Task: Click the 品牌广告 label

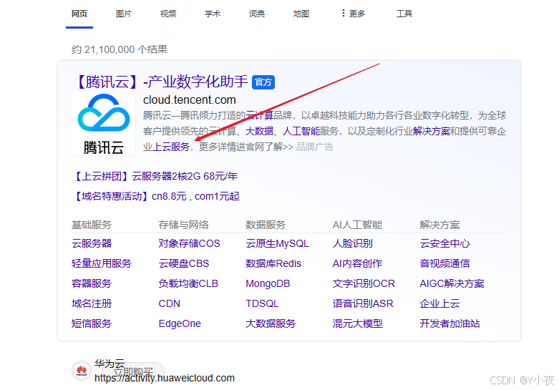Action: (x=315, y=147)
